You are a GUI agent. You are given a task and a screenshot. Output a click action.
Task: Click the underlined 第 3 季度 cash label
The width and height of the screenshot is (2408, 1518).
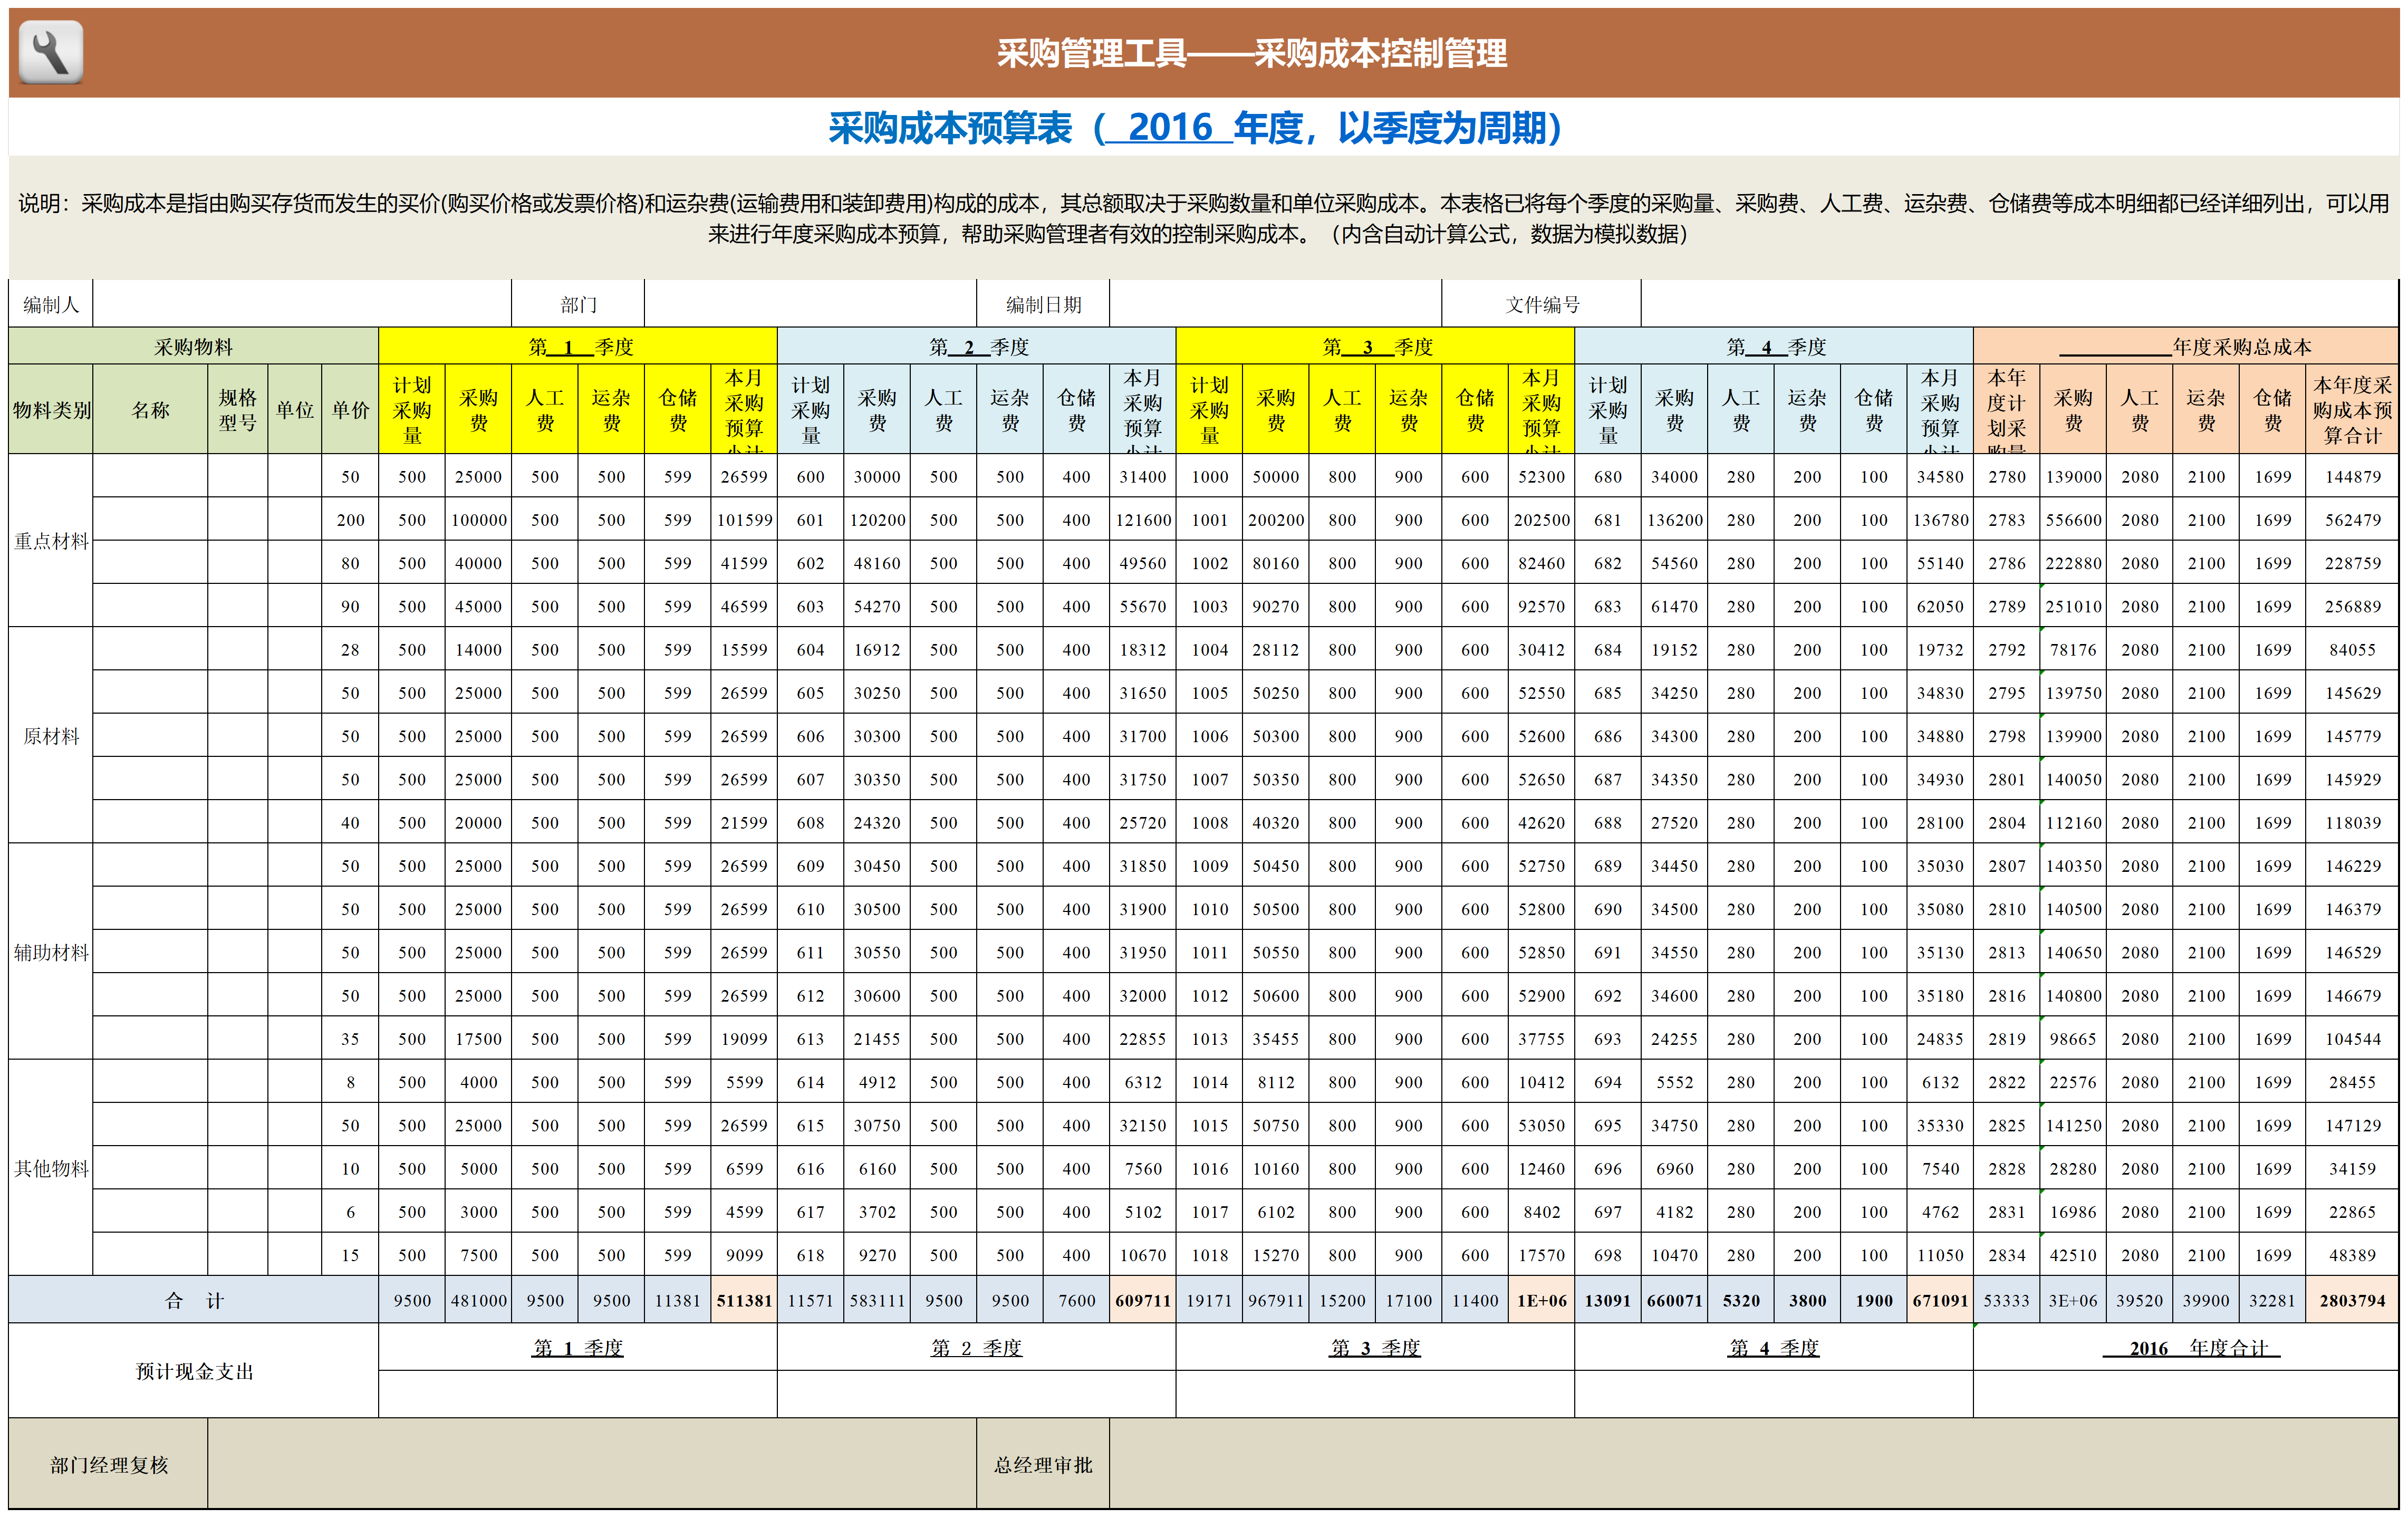[1375, 1347]
